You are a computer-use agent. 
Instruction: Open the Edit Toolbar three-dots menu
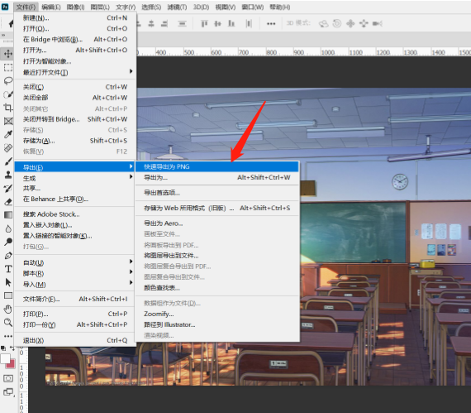click(7, 336)
